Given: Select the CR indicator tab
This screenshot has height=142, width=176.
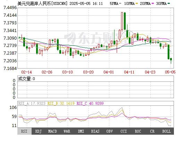Looking at the screenshot, I should (x=152, y=131).
